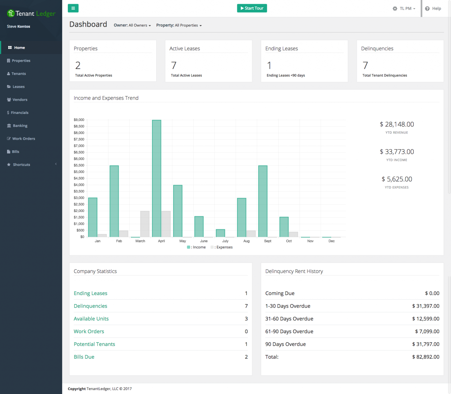Click the green hamburger menu button
The height and width of the screenshot is (394, 451).
coord(73,8)
